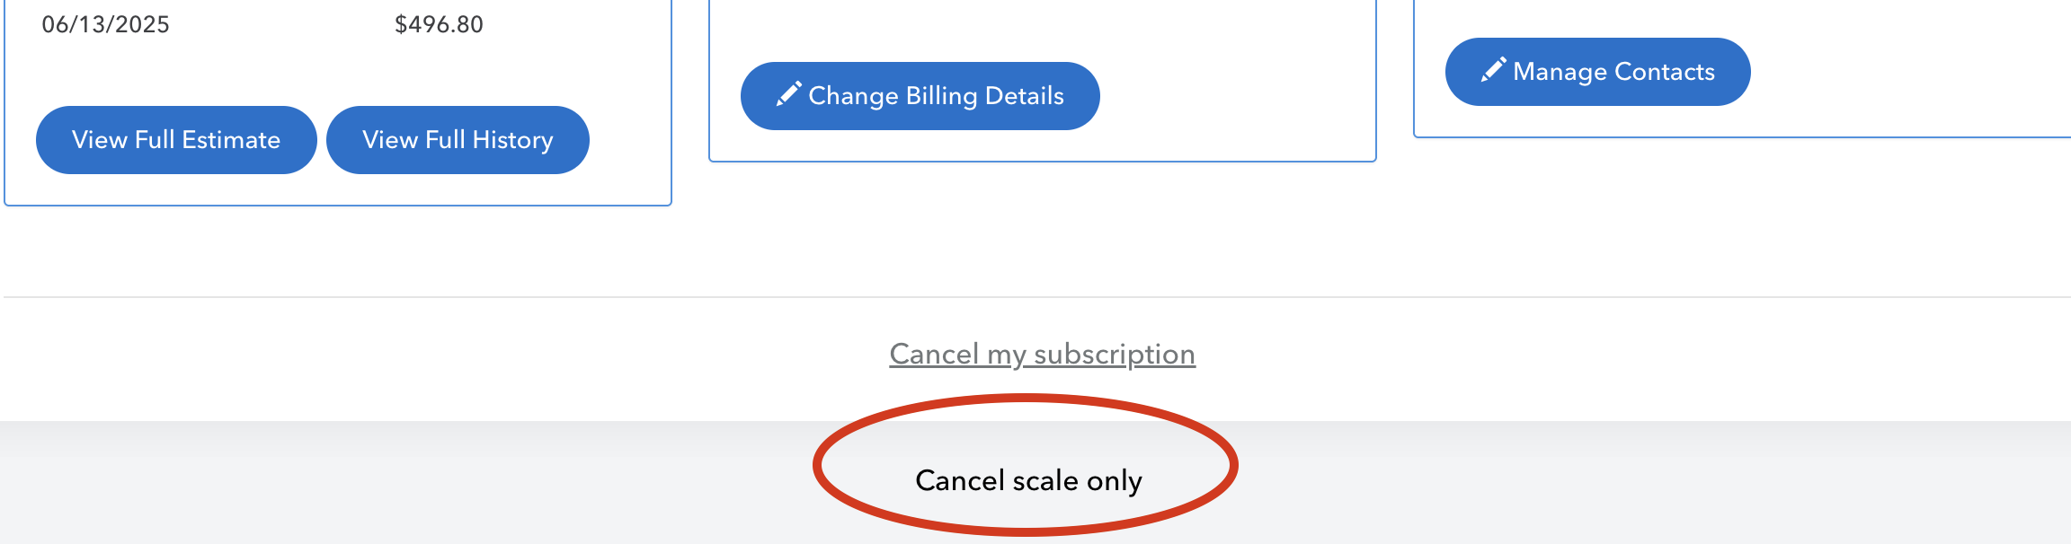Click View Full History

(458, 139)
